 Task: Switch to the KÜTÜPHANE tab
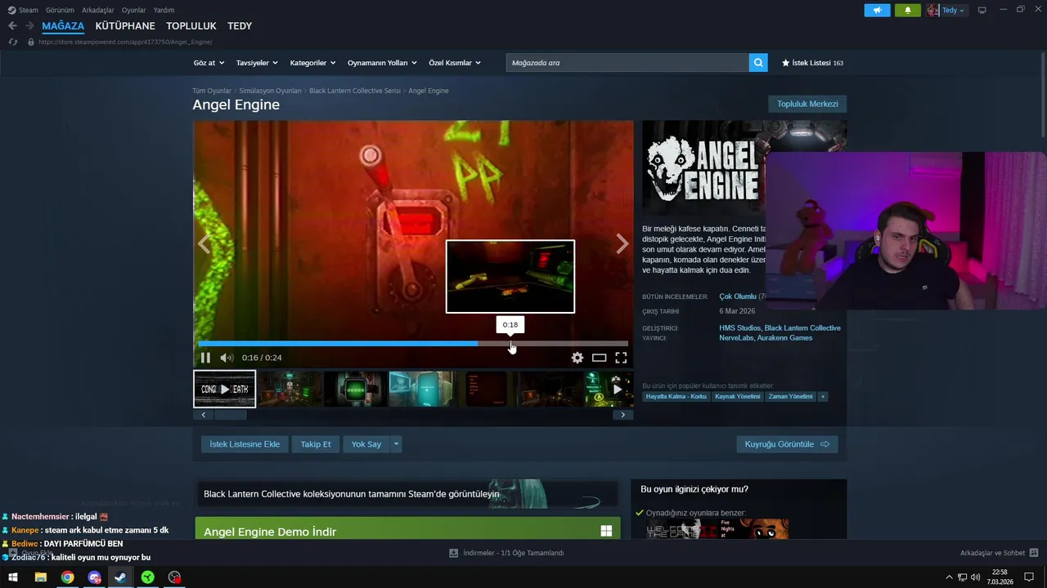coord(125,26)
